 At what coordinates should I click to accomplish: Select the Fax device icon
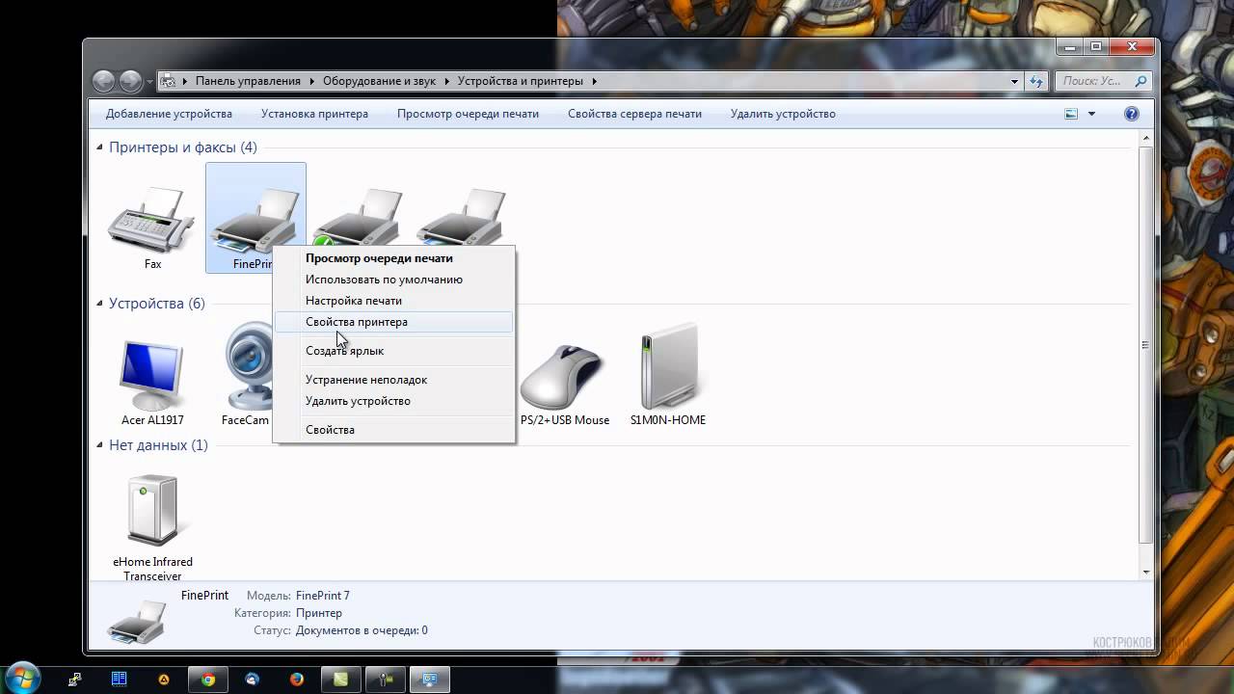click(x=152, y=220)
